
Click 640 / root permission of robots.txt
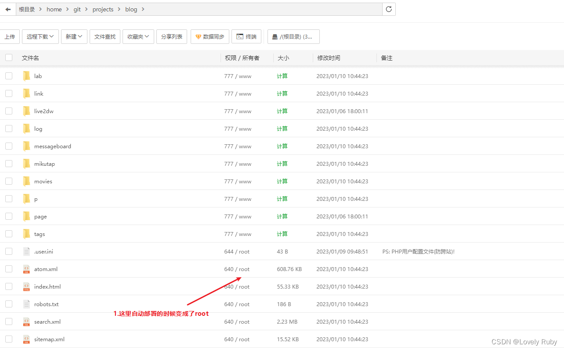237,304
